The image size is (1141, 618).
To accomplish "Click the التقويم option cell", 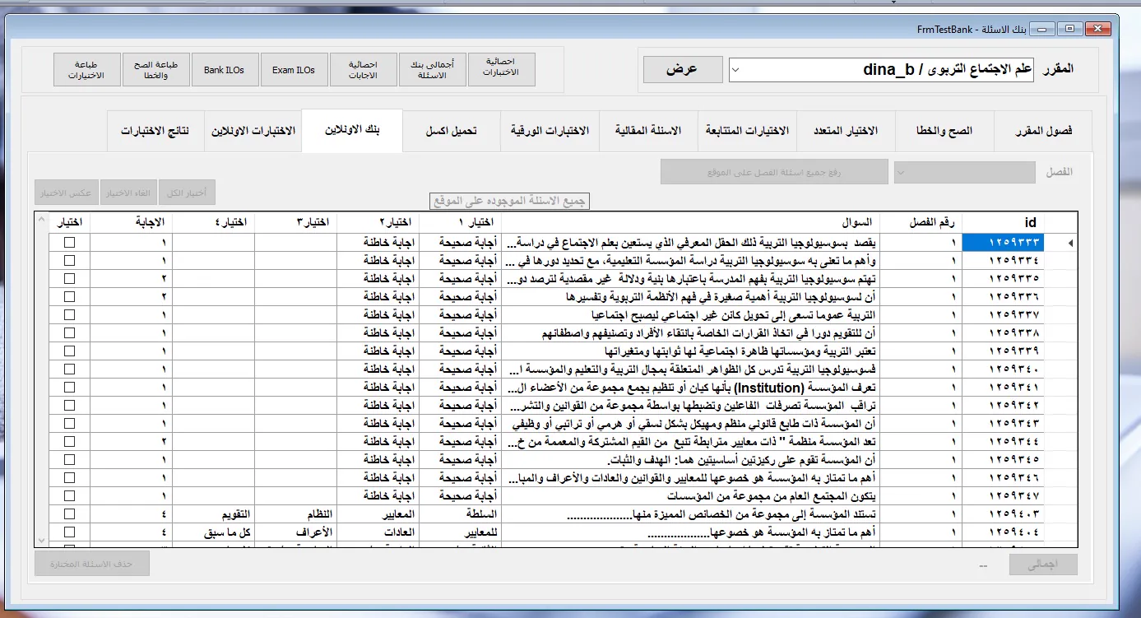I will tap(213, 514).
